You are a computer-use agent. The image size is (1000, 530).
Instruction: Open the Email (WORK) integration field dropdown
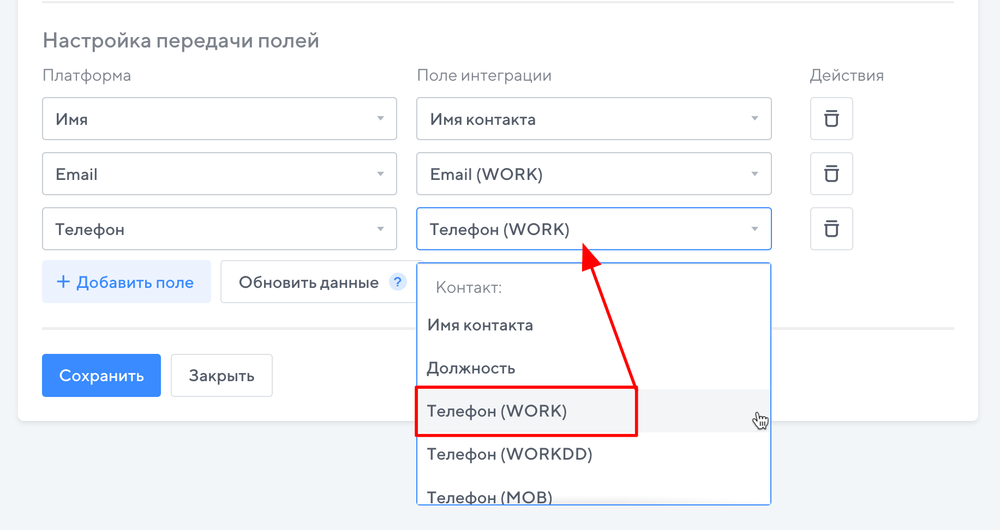pyautogui.click(x=594, y=174)
